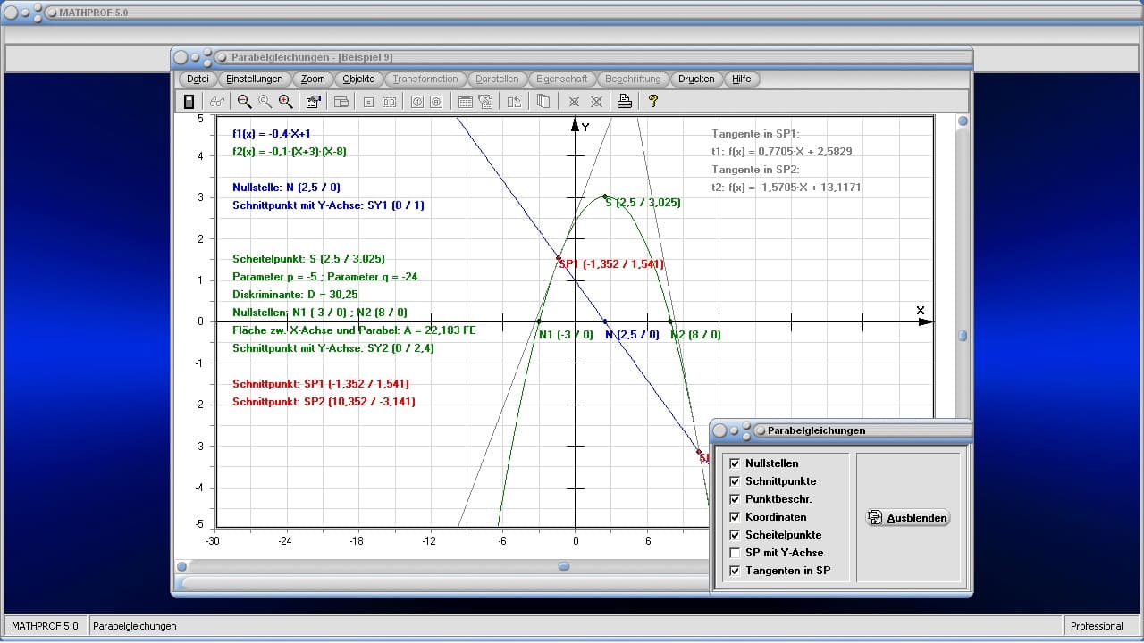Click the zoom in magnifier icon
This screenshot has height=643, width=1144.
pyautogui.click(x=285, y=102)
